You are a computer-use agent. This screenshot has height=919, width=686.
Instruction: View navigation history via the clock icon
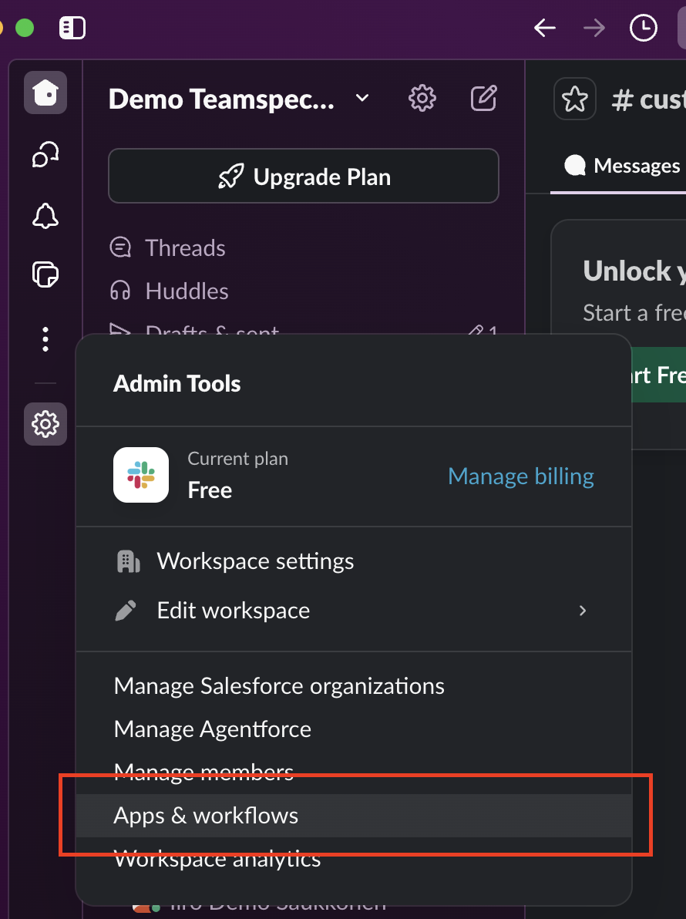point(643,28)
